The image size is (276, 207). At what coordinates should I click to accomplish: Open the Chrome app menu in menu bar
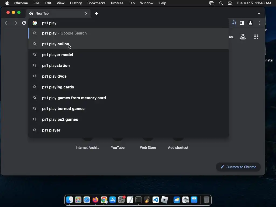tap(21, 3)
